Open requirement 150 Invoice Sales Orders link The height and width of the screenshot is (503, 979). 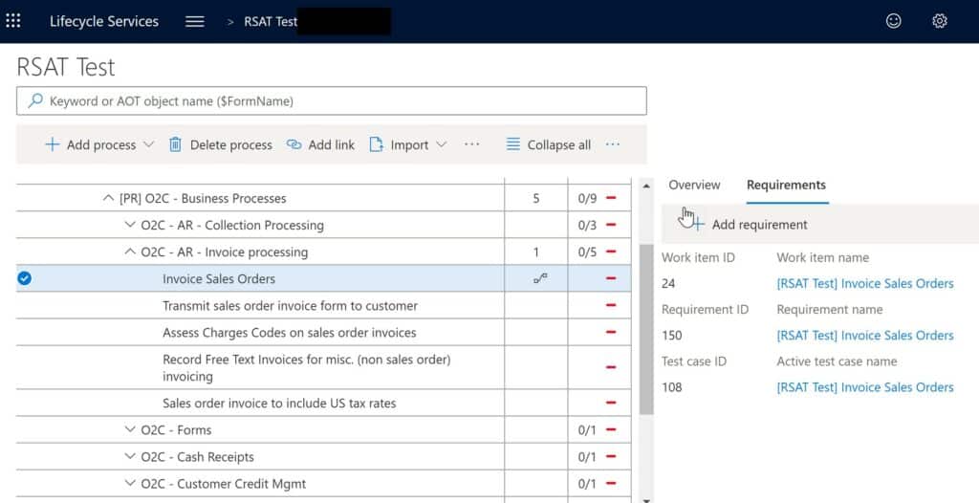tap(864, 336)
